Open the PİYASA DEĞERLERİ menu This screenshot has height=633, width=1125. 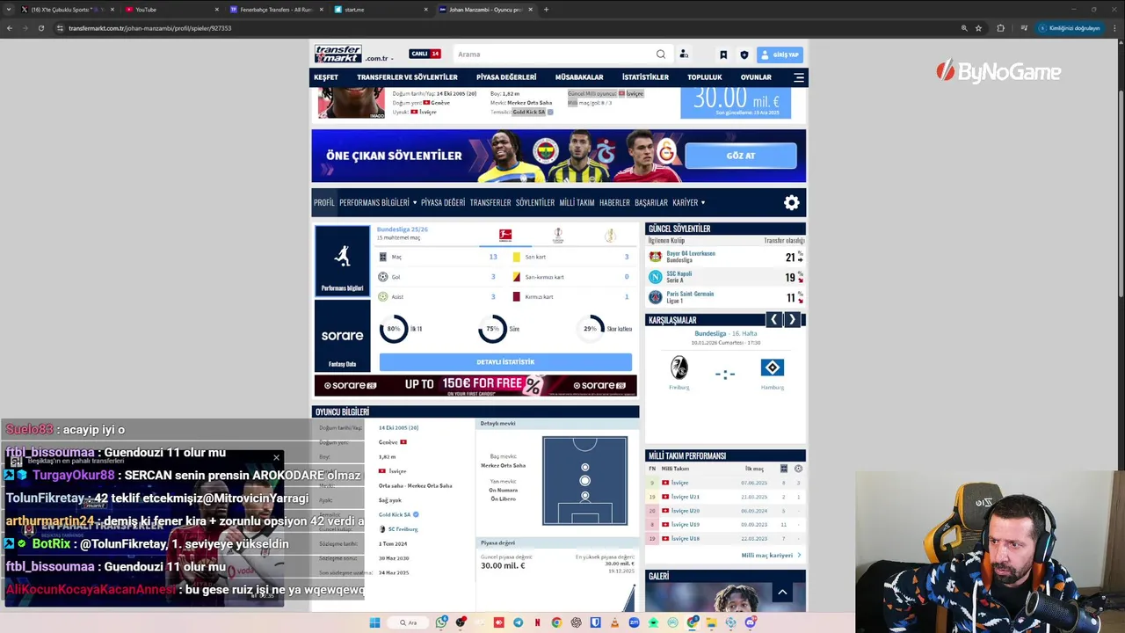[506, 77]
